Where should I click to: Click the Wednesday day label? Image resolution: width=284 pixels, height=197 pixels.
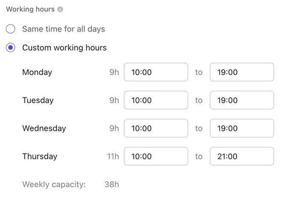44,129
